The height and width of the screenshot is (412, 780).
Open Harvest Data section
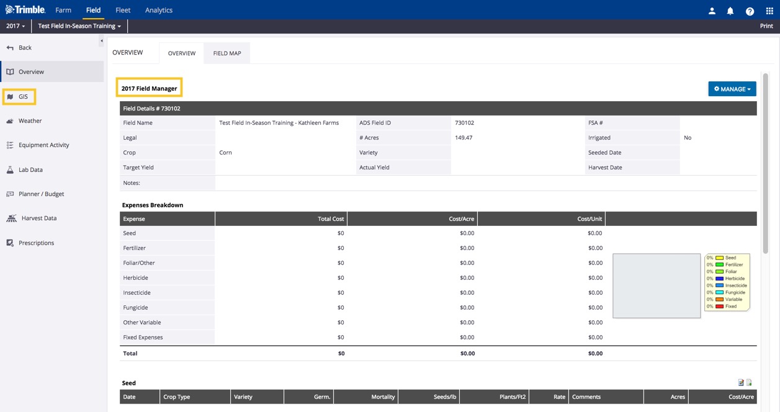click(x=38, y=218)
